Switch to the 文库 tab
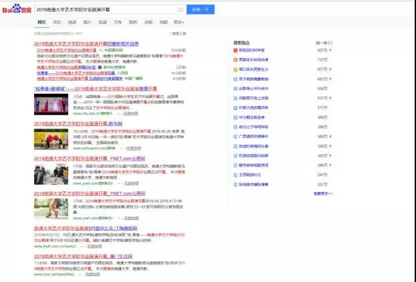This screenshot has width=416, height=282. 119,22
